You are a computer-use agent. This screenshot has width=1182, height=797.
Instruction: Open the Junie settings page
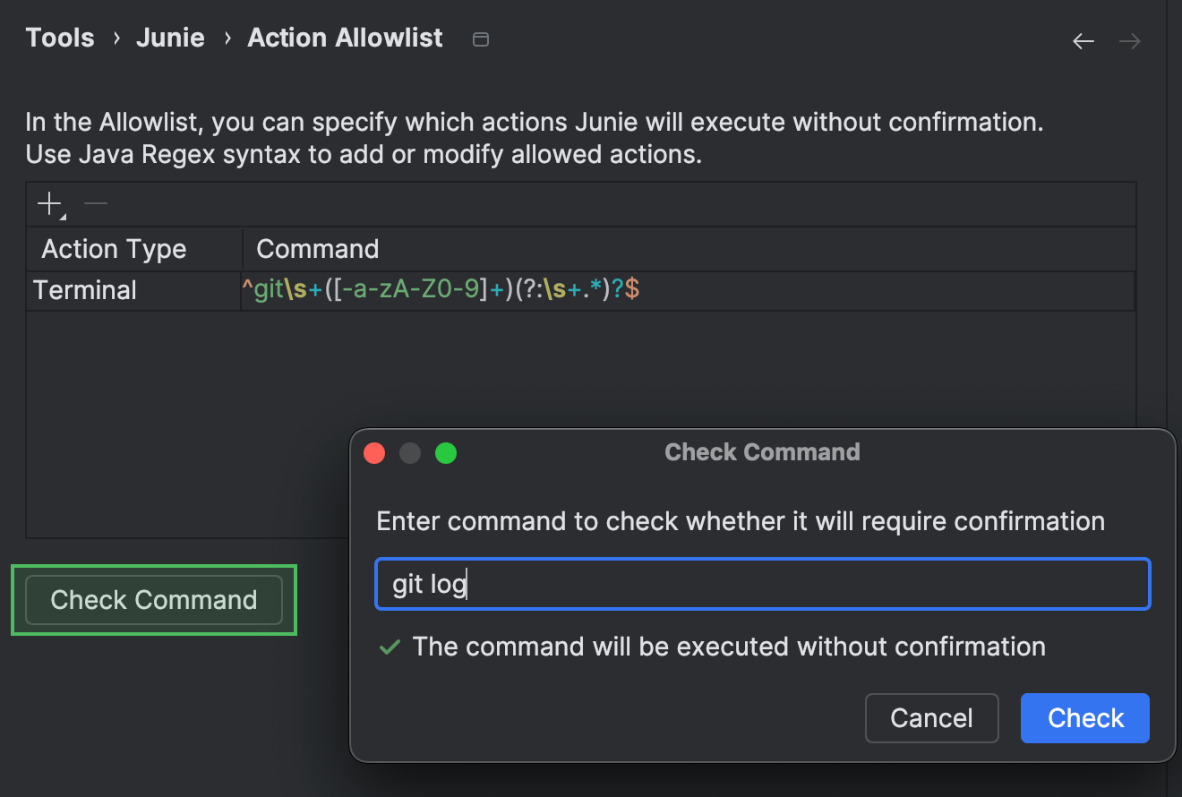coord(170,38)
